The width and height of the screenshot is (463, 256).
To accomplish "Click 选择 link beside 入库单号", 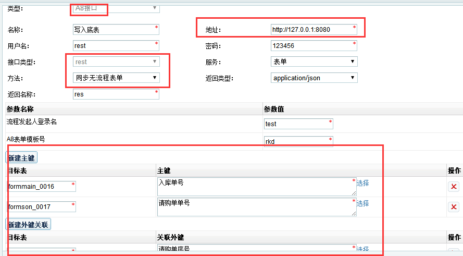I will coord(363,184).
